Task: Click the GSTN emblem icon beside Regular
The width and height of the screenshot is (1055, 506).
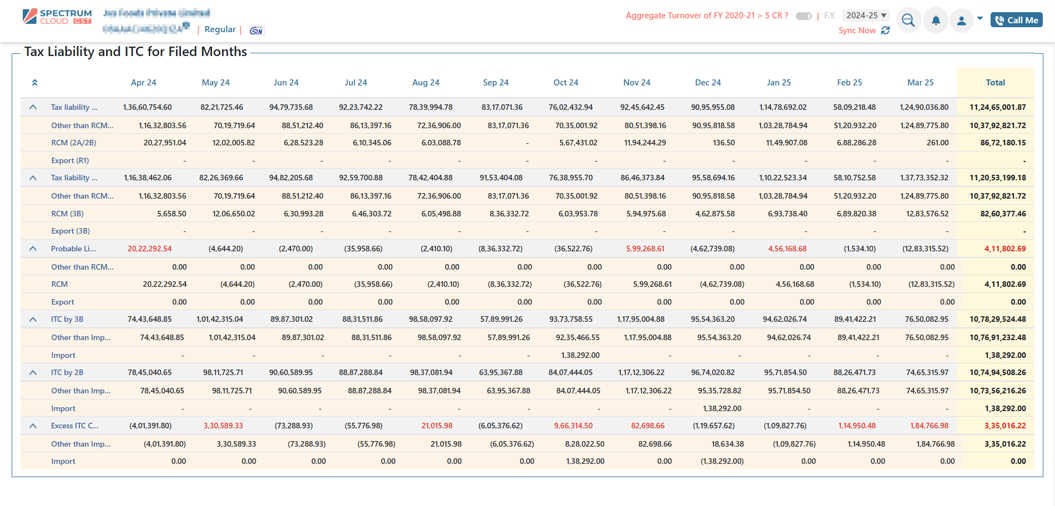Action: 256,31
